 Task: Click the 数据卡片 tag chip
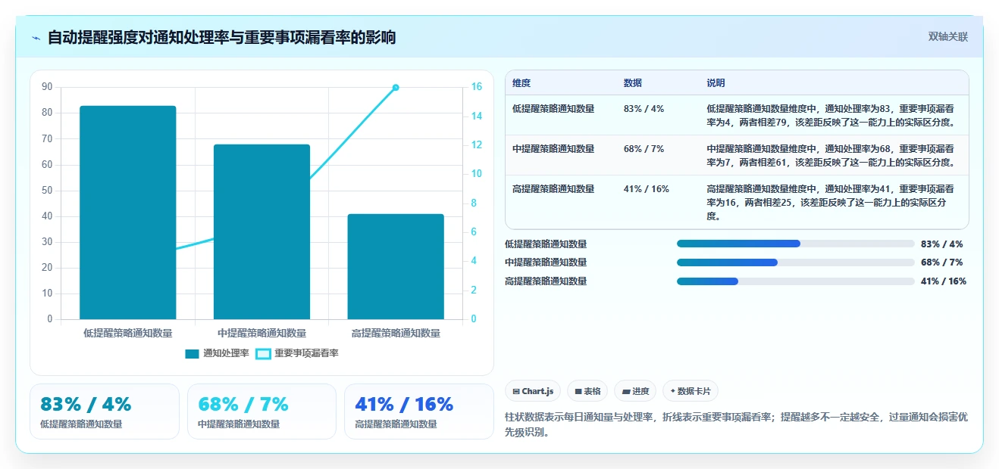point(690,391)
